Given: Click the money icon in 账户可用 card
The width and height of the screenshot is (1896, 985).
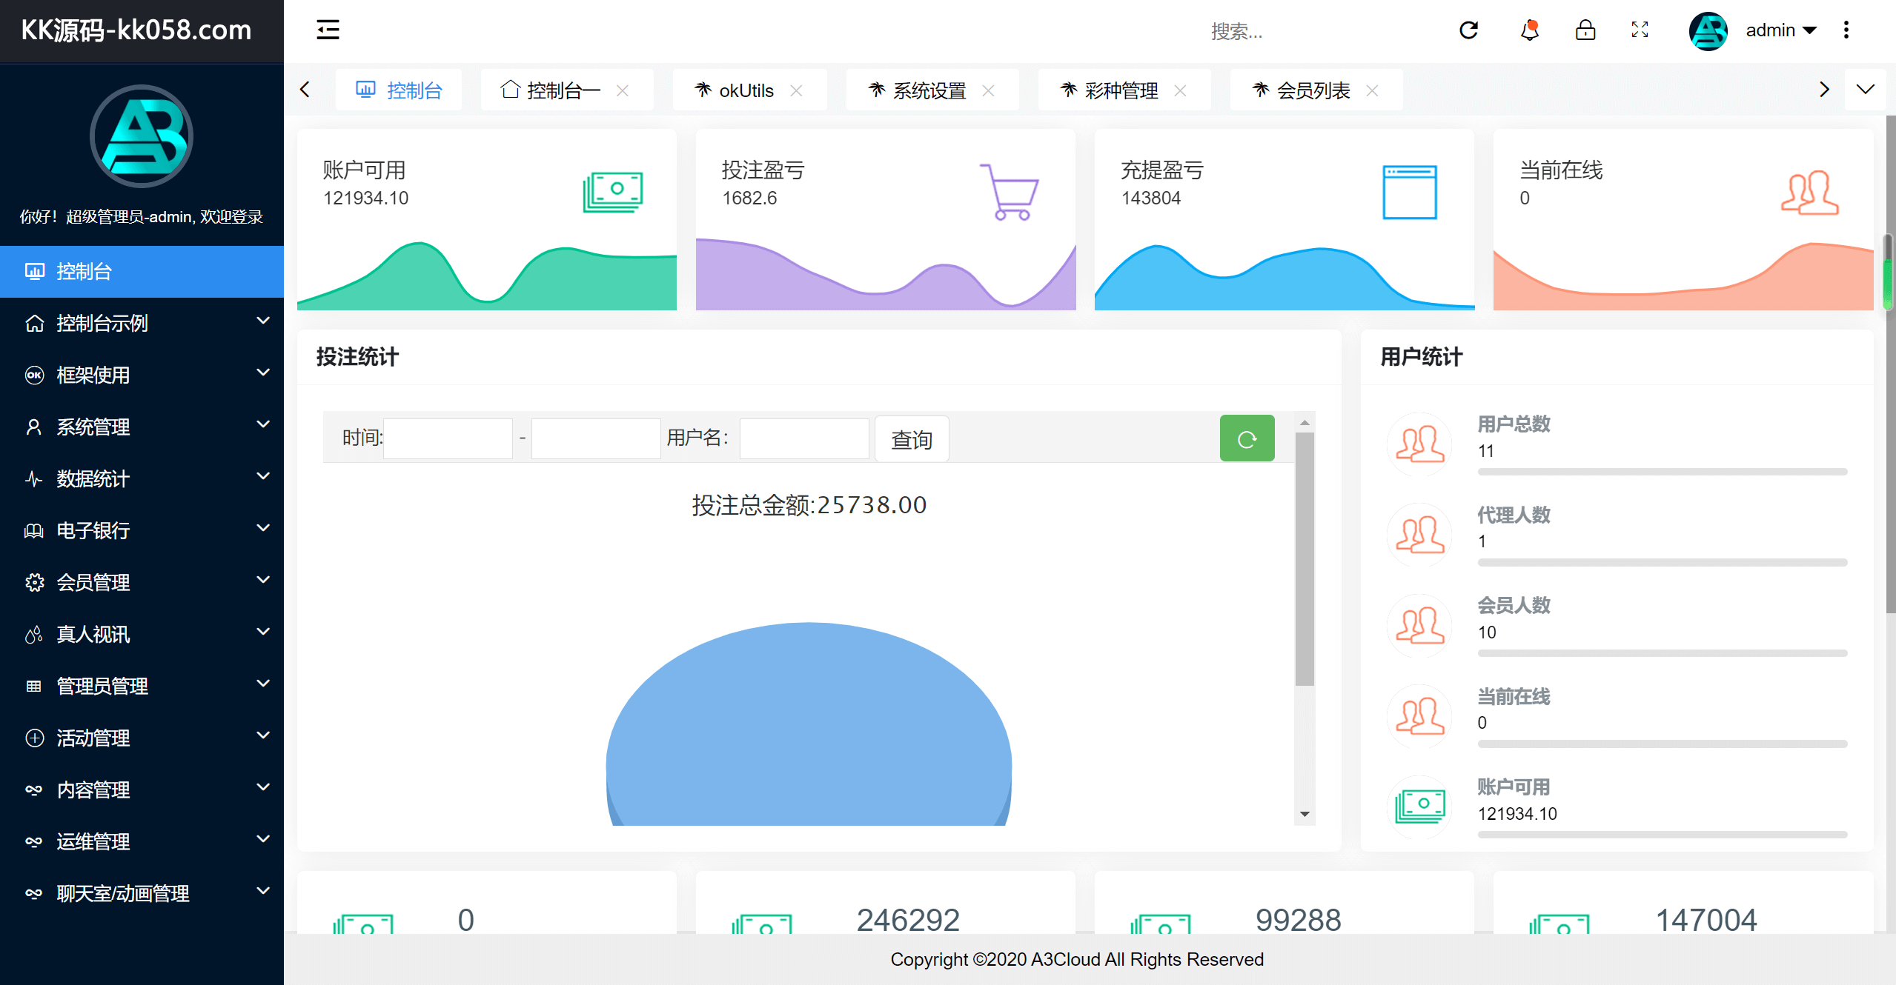Looking at the screenshot, I should click(x=612, y=192).
